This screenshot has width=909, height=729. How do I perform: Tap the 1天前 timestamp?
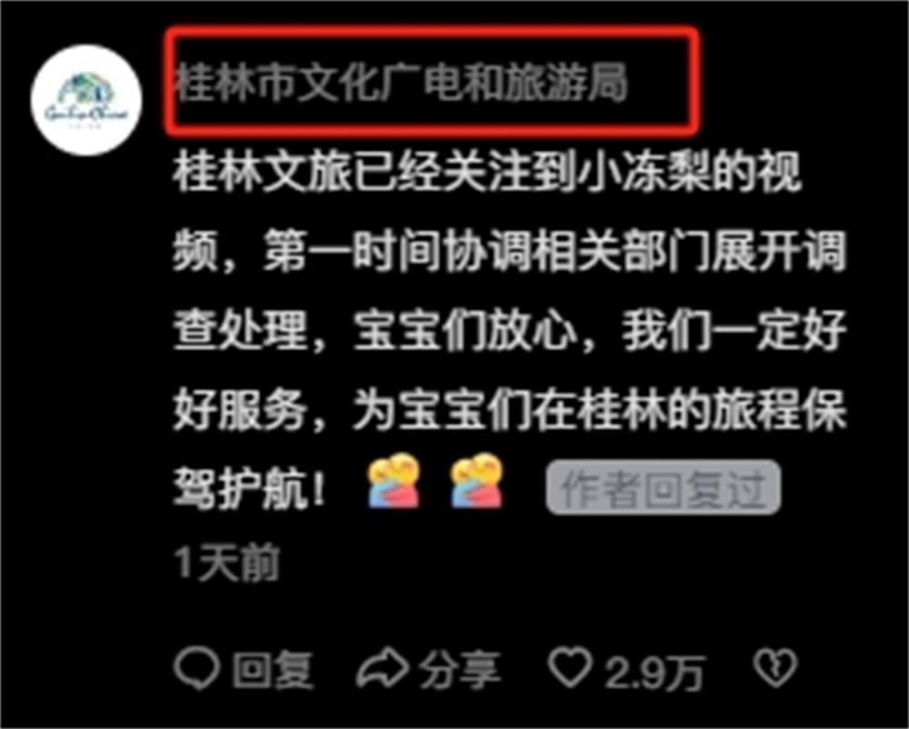(x=227, y=562)
